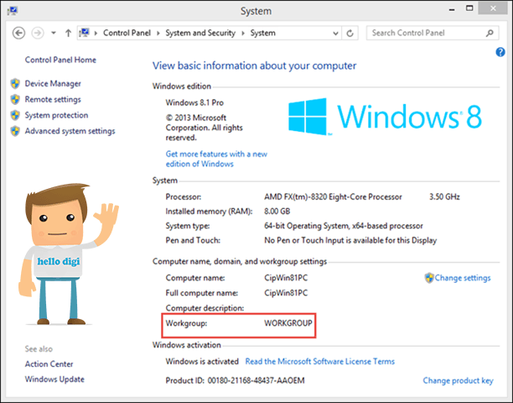This screenshot has width=513, height=403.
Task: Open Device Manager link
Action: 53,84
